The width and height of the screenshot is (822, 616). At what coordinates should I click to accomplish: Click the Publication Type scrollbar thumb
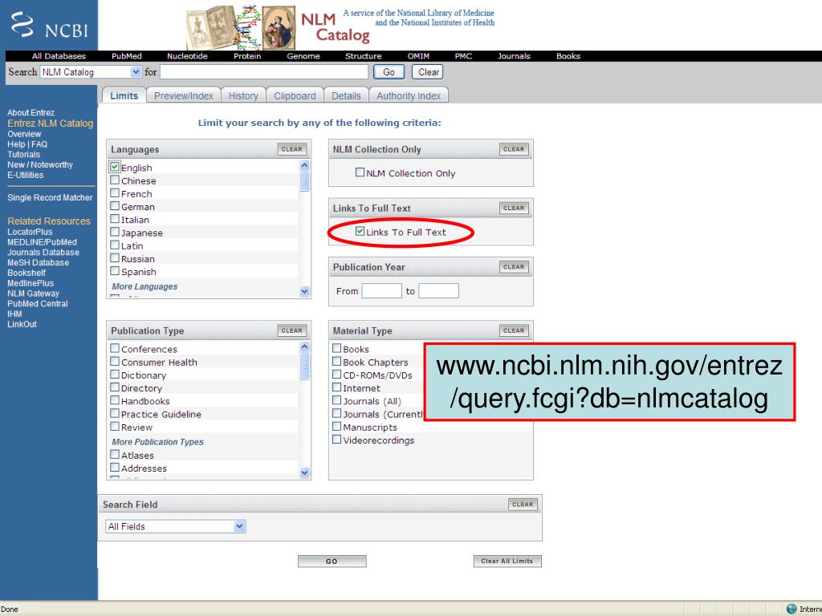(x=304, y=365)
